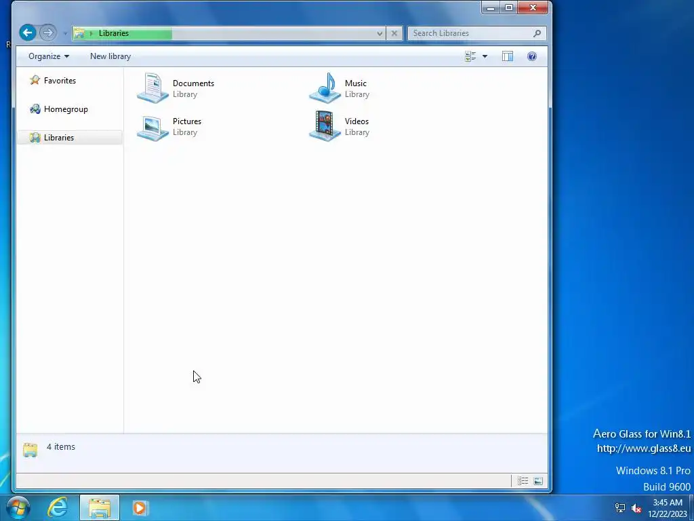This screenshot has height=521, width=694.
Task: Click the Videos label
Action: (356, 121)
